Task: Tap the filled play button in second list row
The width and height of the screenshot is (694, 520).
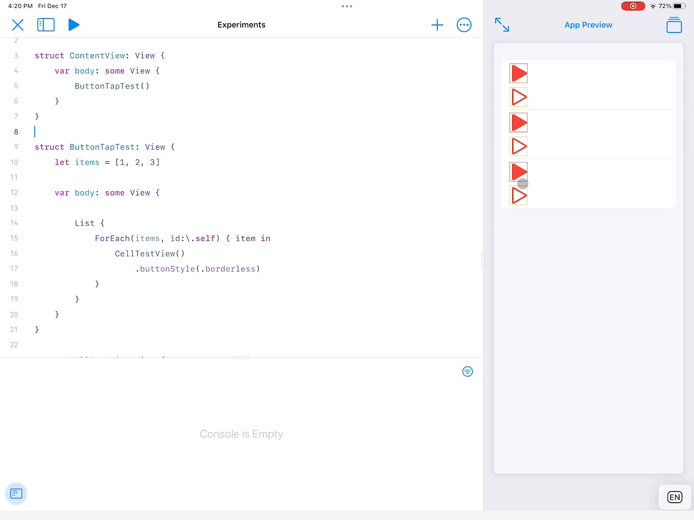Action: click(x=519, y=122)
